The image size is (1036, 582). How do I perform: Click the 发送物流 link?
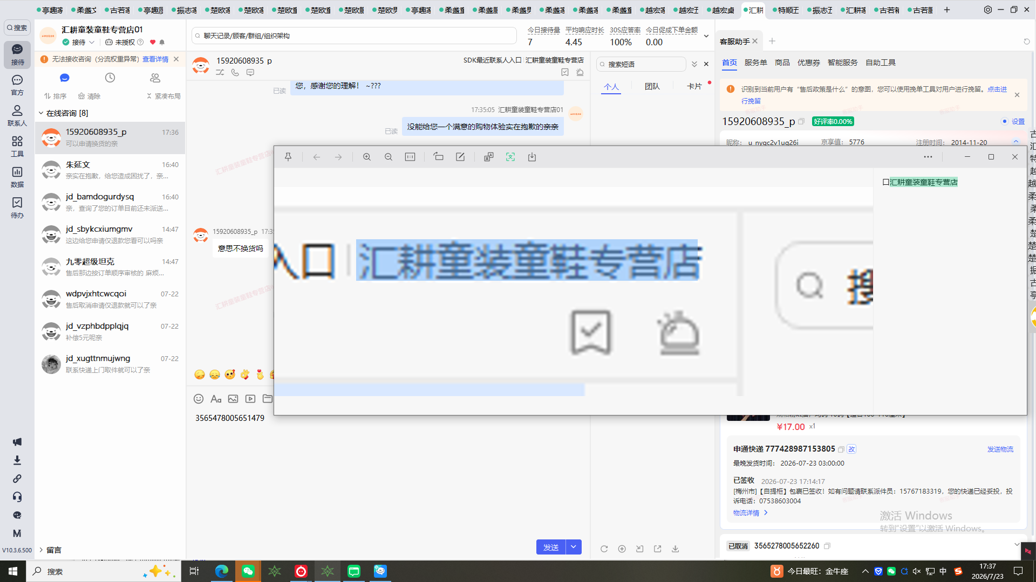pyautogui.click(x=1000, y=449)
